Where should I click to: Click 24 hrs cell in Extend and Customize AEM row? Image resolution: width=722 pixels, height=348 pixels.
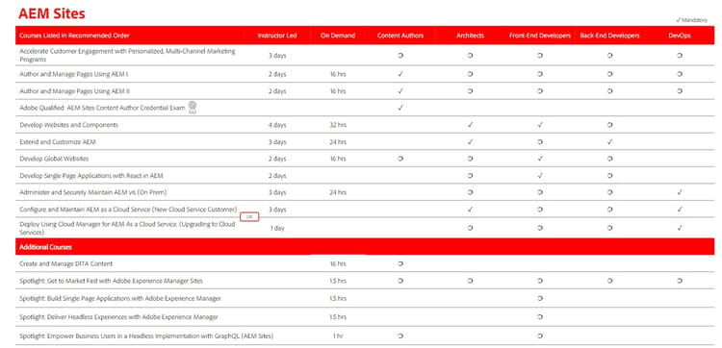(338, 141)
